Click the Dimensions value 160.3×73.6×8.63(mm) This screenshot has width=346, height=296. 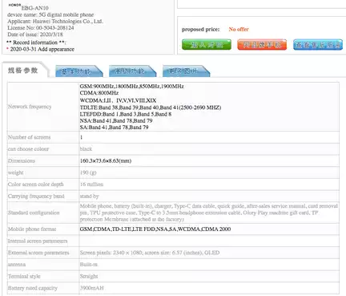pos(106,160)
